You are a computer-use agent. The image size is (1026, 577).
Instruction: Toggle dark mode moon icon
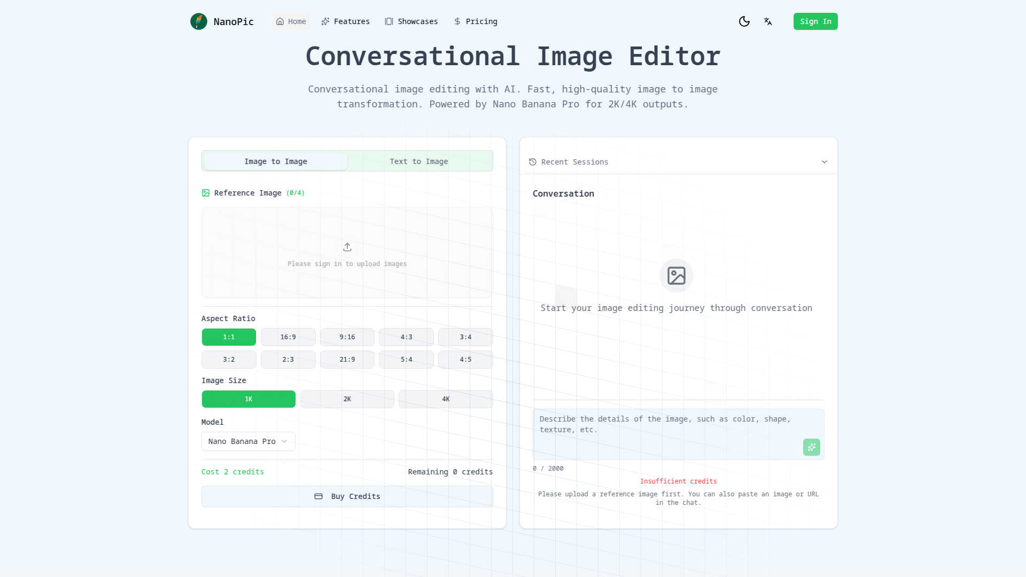pyautogui.click(x=744, y=21)
